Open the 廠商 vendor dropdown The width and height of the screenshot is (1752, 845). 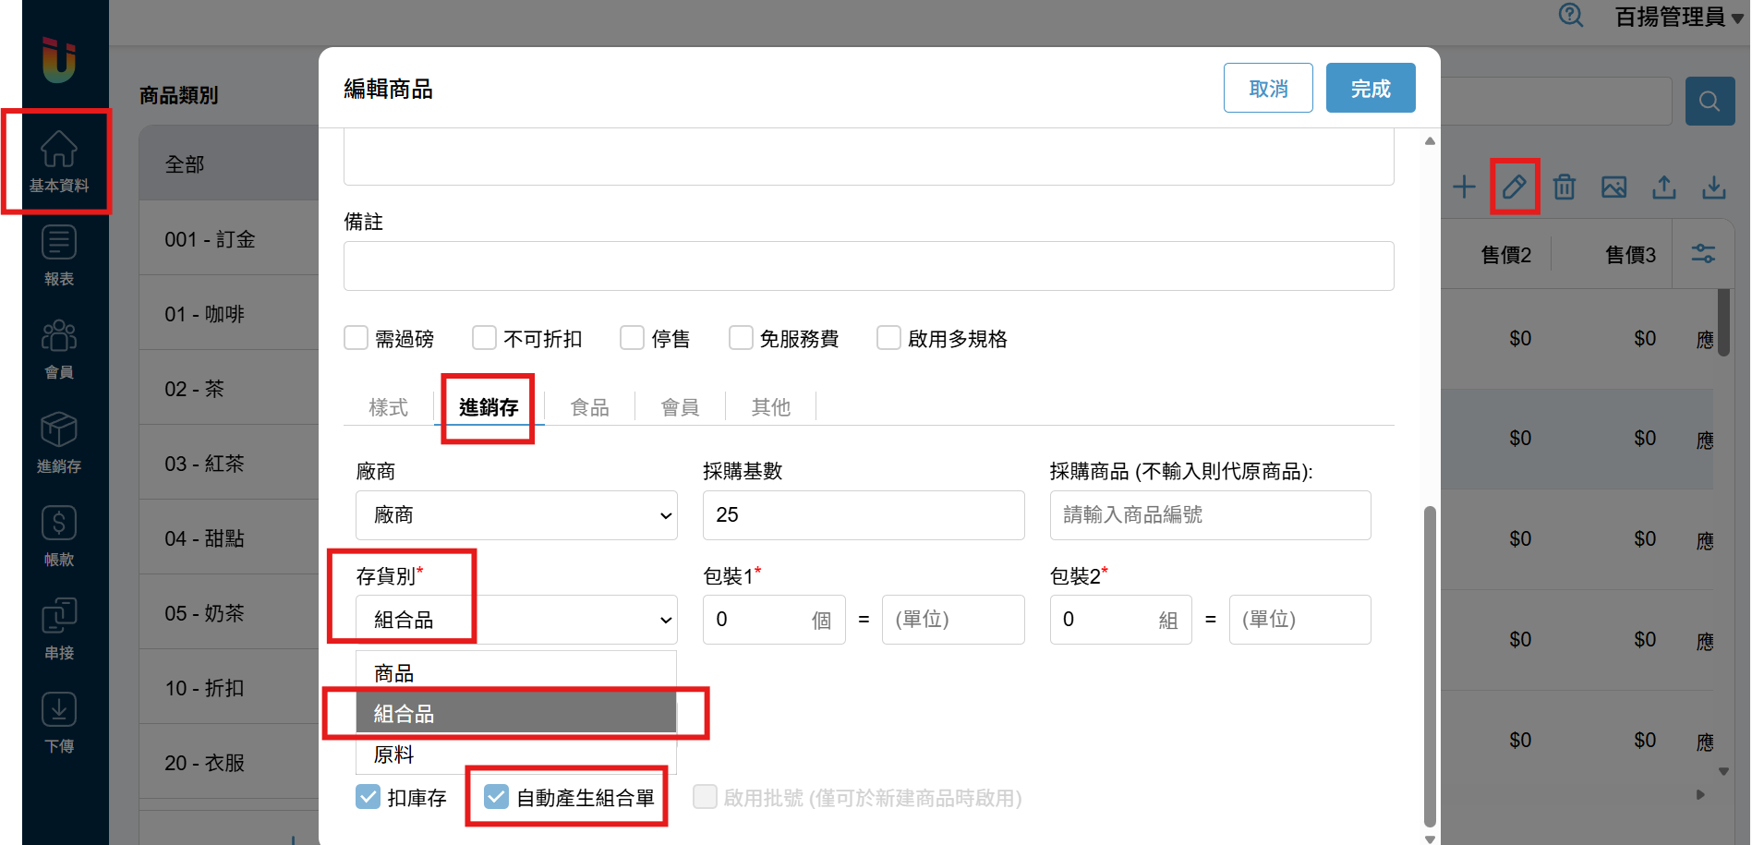tap(516, 515)
